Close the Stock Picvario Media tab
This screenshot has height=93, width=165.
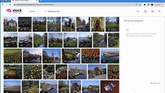[x=37, y=1]
